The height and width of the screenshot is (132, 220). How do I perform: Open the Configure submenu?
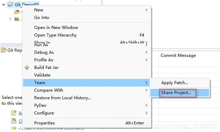pos(87,113)
